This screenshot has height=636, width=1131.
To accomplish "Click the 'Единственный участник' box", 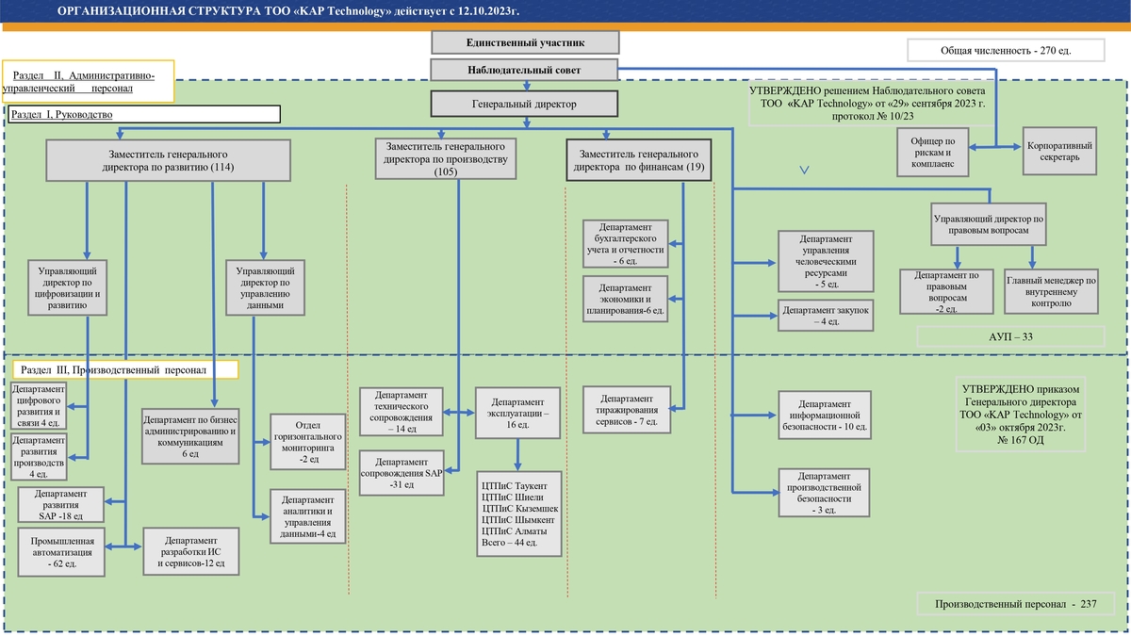I will pos(525,42).
